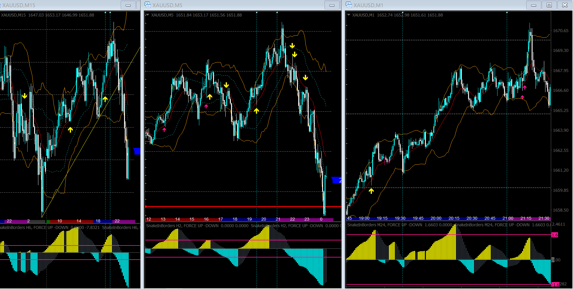Close the XAUUSD,M1 chart window
The width and height of the screenshot is (573, 289).
(x=565, y=5)
